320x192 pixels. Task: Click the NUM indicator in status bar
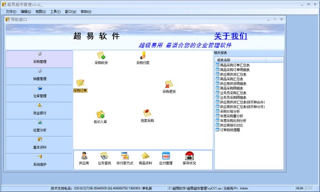coord(300,188)
